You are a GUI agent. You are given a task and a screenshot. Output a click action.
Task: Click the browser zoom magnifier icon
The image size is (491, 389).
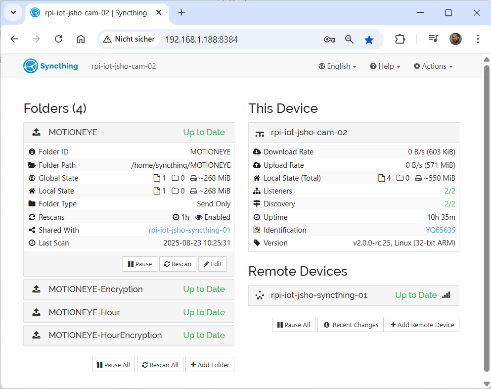[349, 40]
